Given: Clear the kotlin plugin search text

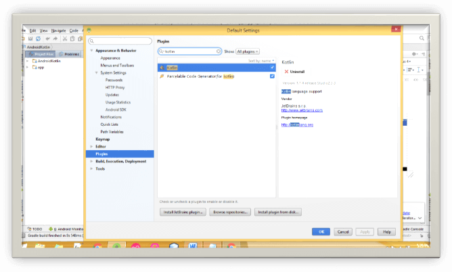Looking at the screenshot, I should [219, 51].
